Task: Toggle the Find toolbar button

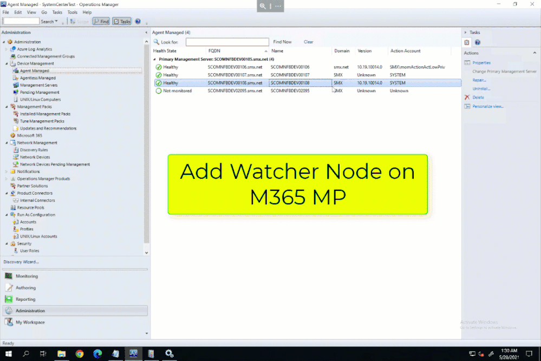Action: 101,22
